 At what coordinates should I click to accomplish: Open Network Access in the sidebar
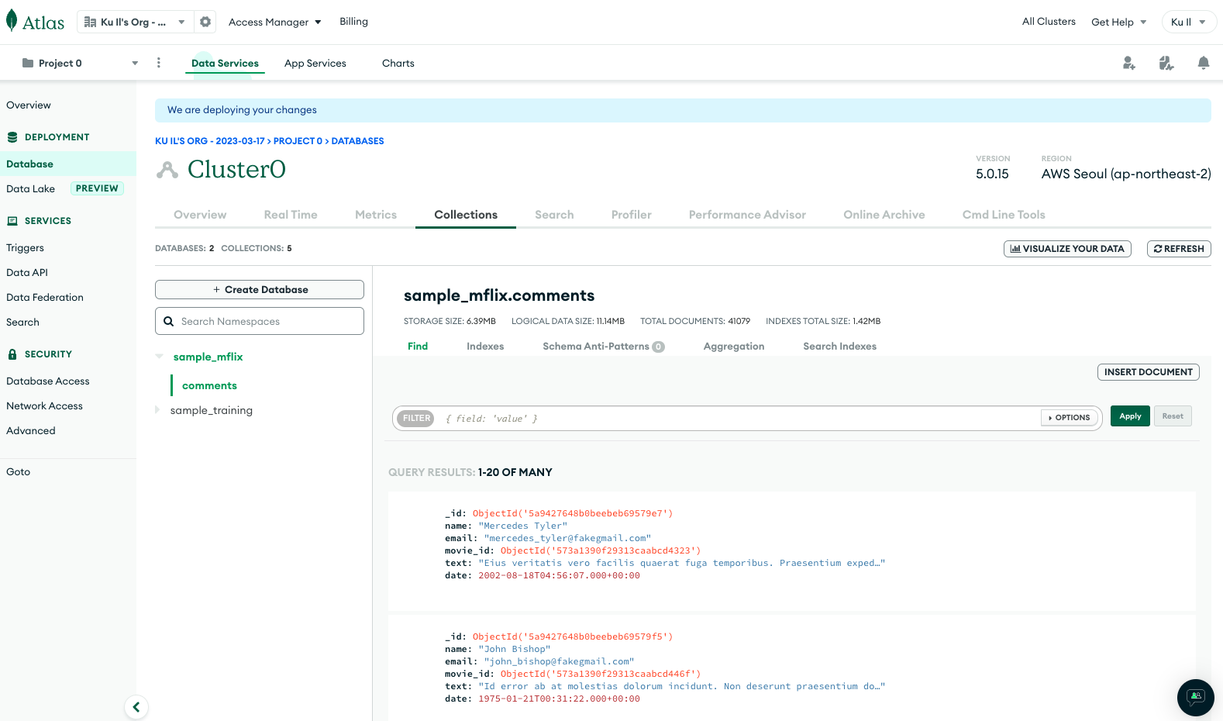(44, 406)
